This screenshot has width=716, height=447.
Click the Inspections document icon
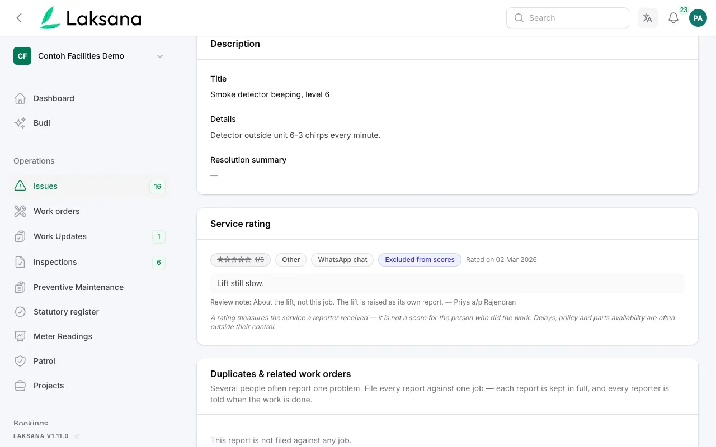(20, 262)
